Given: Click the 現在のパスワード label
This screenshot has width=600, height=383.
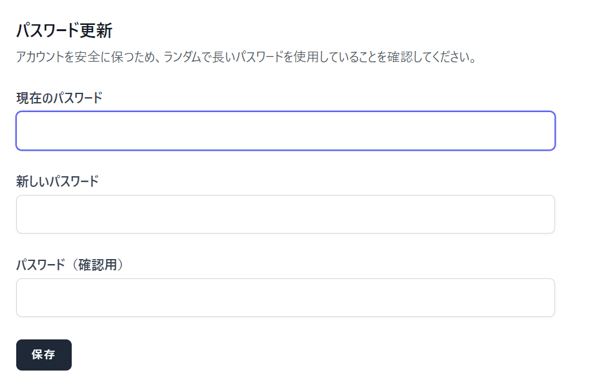Looking at the screenshot, I should [59, 98].
